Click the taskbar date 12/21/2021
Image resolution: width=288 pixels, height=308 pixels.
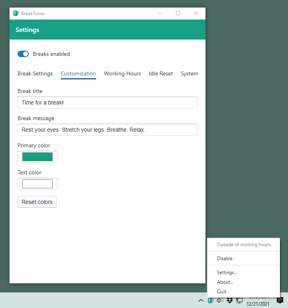[258, 304]
